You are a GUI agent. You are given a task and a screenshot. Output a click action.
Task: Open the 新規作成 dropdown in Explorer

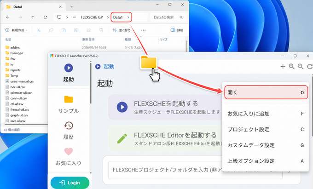[x=17, y=30]
